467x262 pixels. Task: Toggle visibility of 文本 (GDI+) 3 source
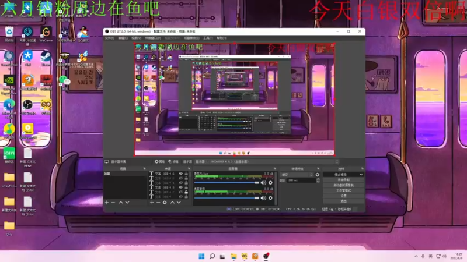click(x=180, y=187)
